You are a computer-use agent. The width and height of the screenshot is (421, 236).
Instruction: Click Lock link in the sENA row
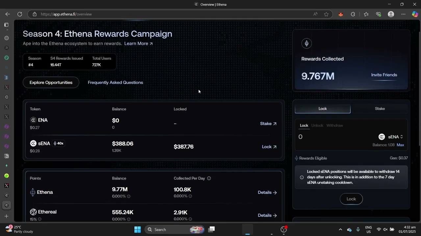tap(269, 147)
